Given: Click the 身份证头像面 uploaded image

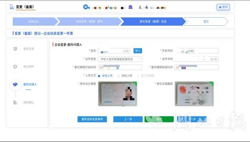Looking at the screenshot, I should tap(117, 94).
